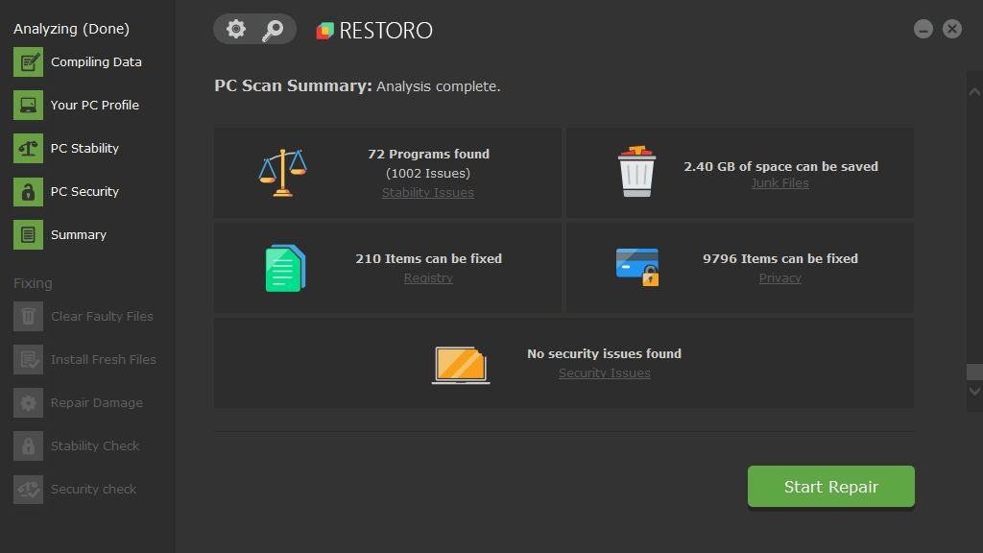Open the Stability Issues link
This screenshot has width=983, height=553.
tap(428, 193)
